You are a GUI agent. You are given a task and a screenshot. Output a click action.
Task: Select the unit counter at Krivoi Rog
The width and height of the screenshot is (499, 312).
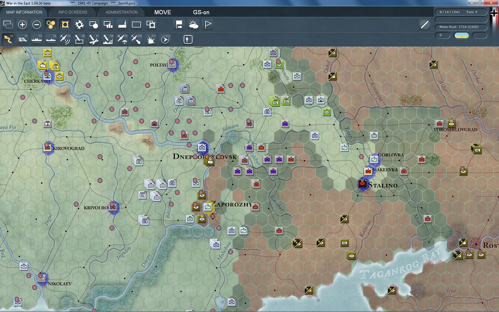(113, 207)
